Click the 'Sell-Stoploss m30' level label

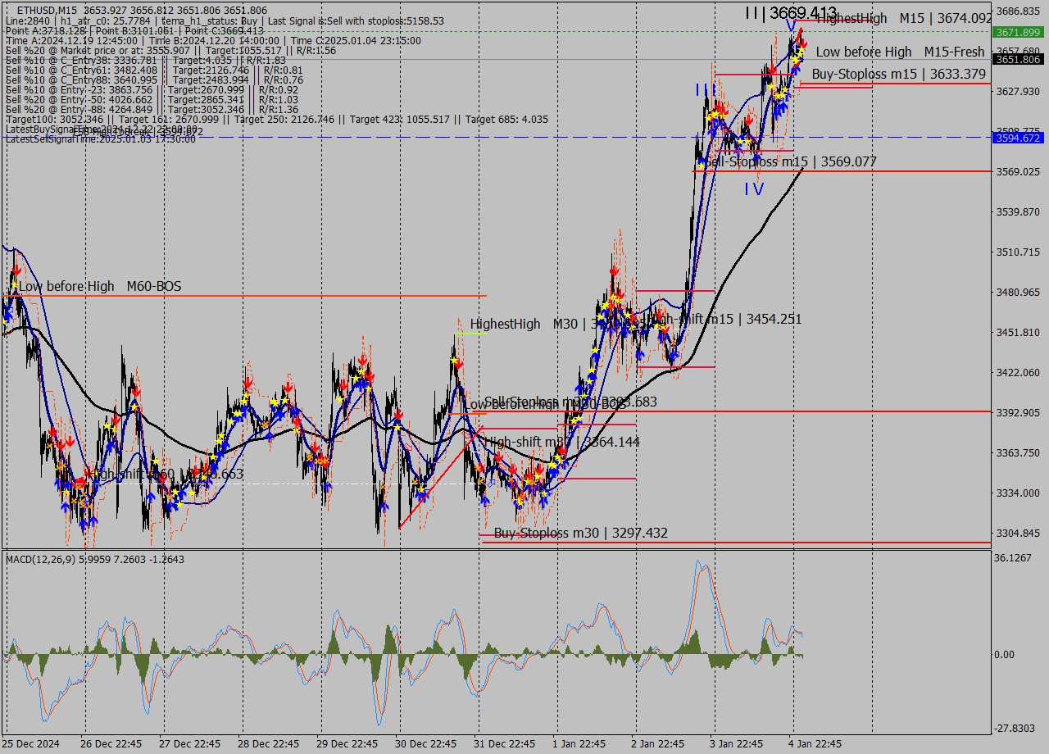click(570, 401)
